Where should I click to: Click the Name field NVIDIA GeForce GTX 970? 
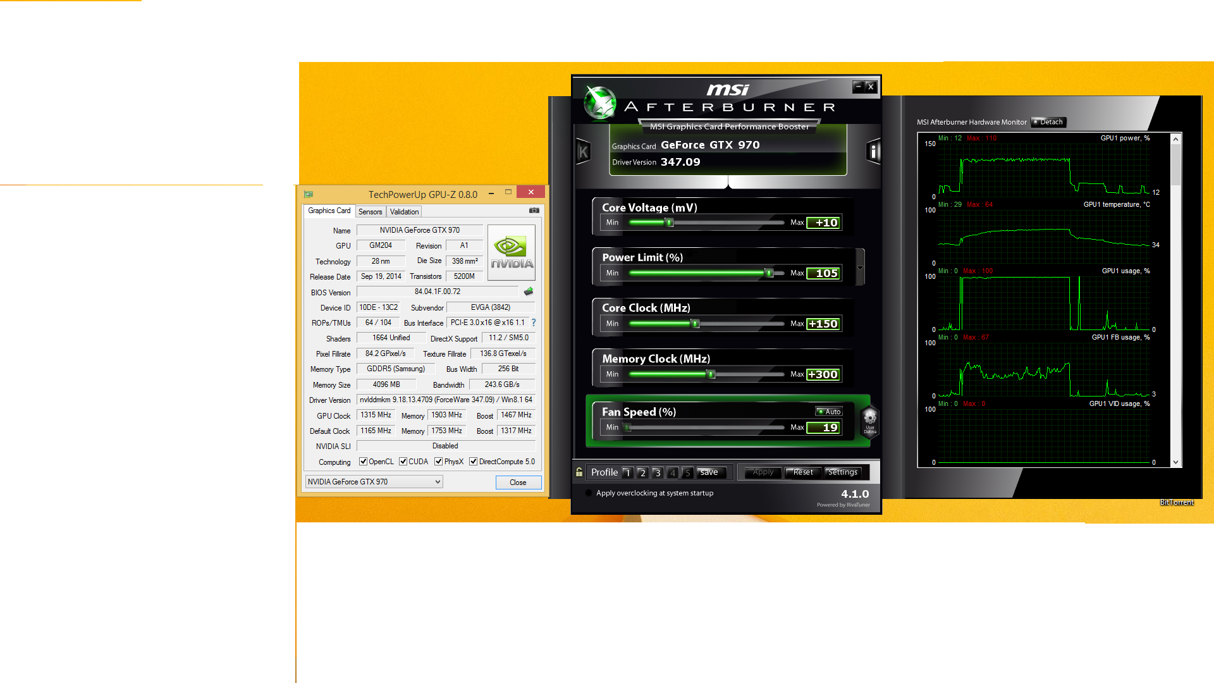pyautogui.click(x=420, y=230)
